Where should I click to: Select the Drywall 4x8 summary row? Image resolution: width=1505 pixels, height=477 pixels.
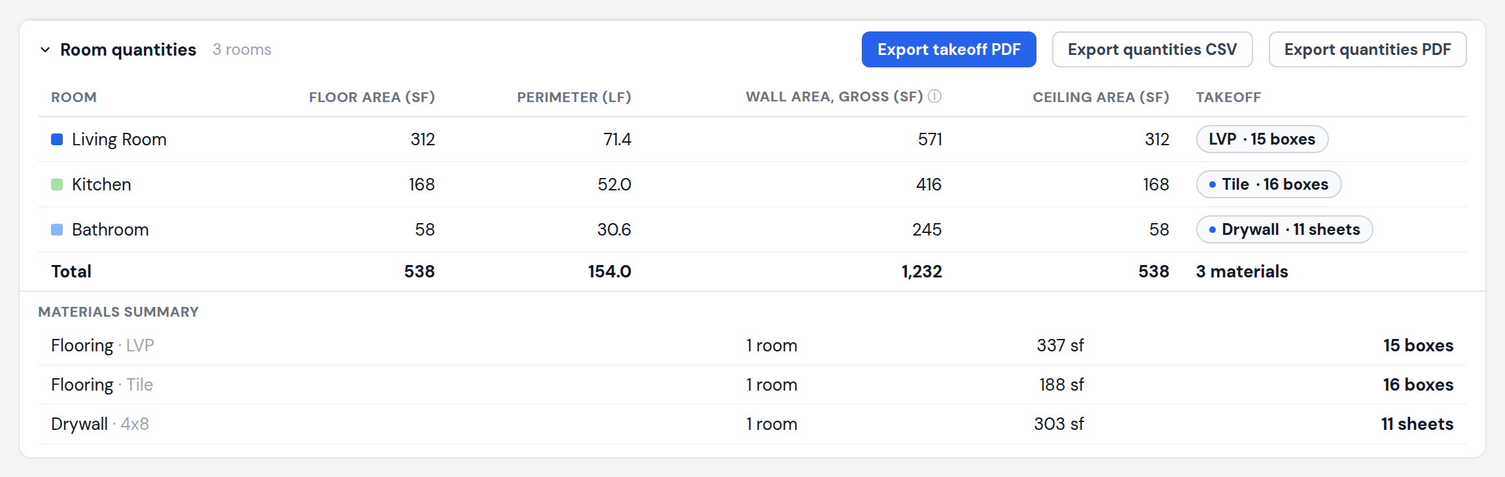coord(752,424)
